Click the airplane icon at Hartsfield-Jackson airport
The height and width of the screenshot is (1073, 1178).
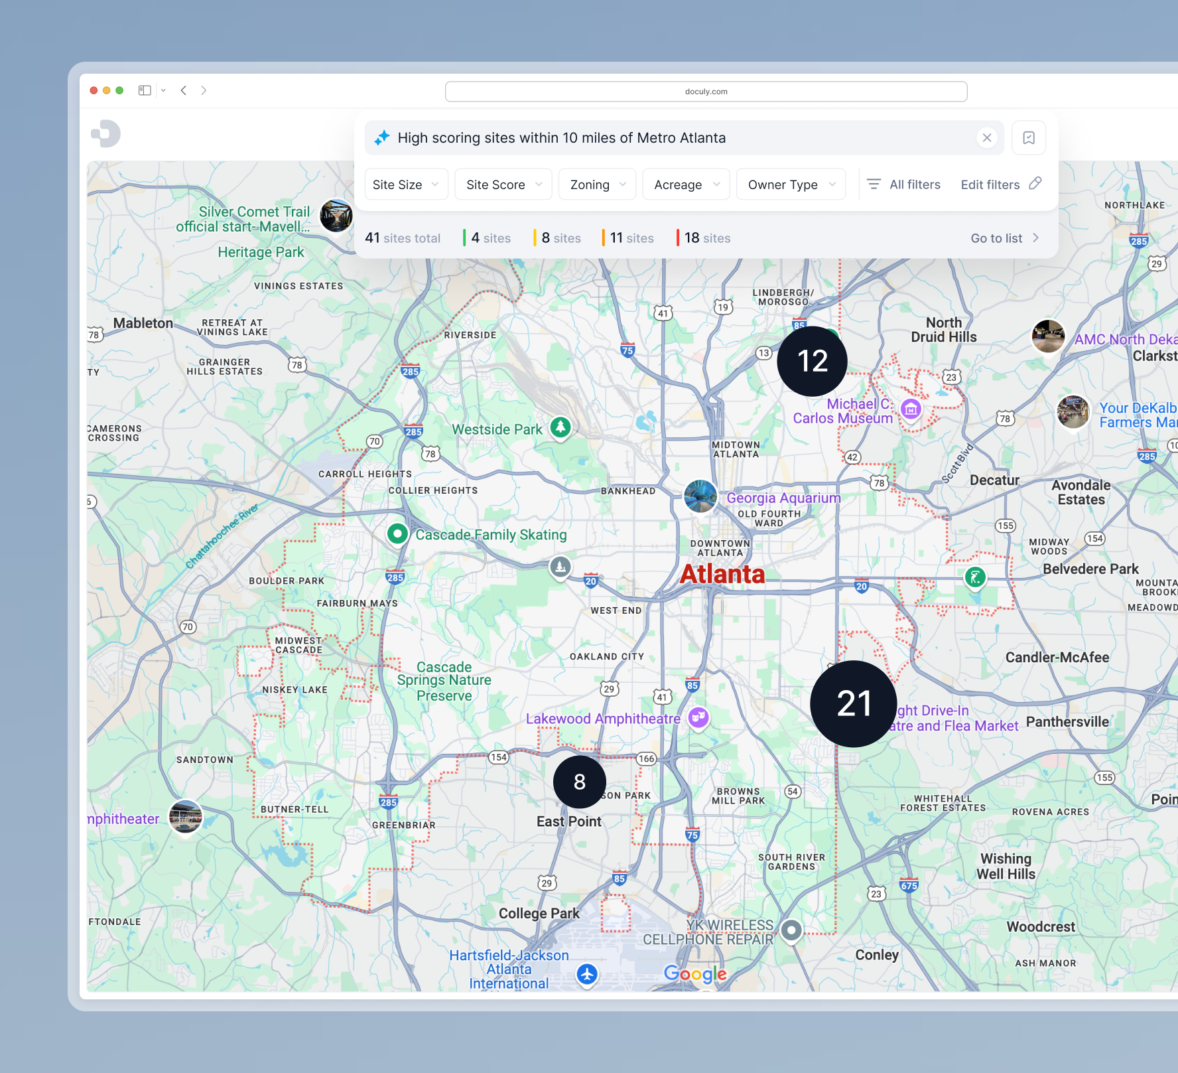click(x=587, y=975)
